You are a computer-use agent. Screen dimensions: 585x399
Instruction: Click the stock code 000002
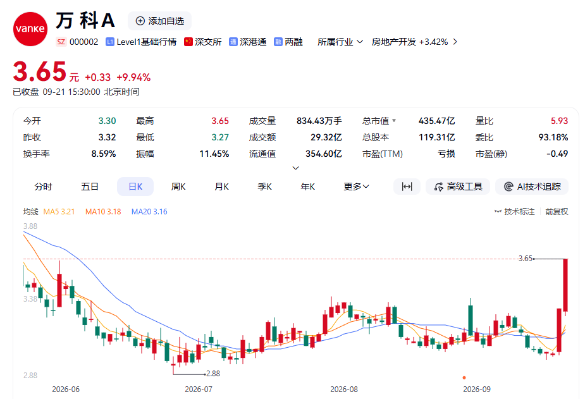coord(84,42)
